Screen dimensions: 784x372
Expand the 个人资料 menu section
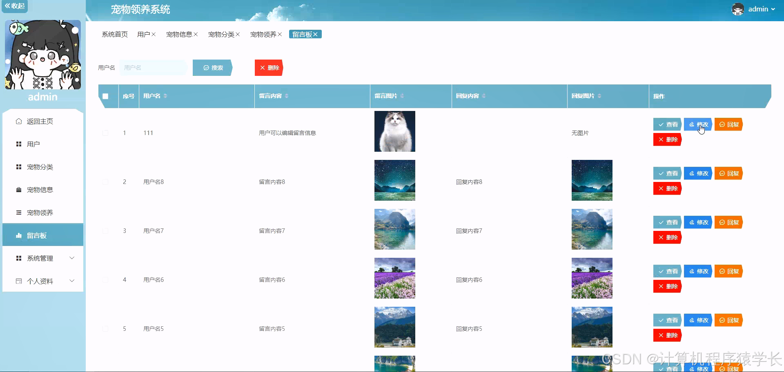click(41, 281)
